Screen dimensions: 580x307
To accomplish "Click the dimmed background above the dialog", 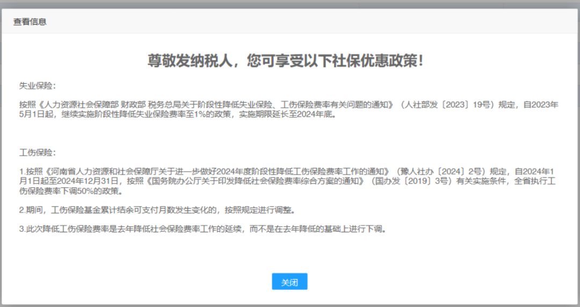I will (x=290, y=4).
